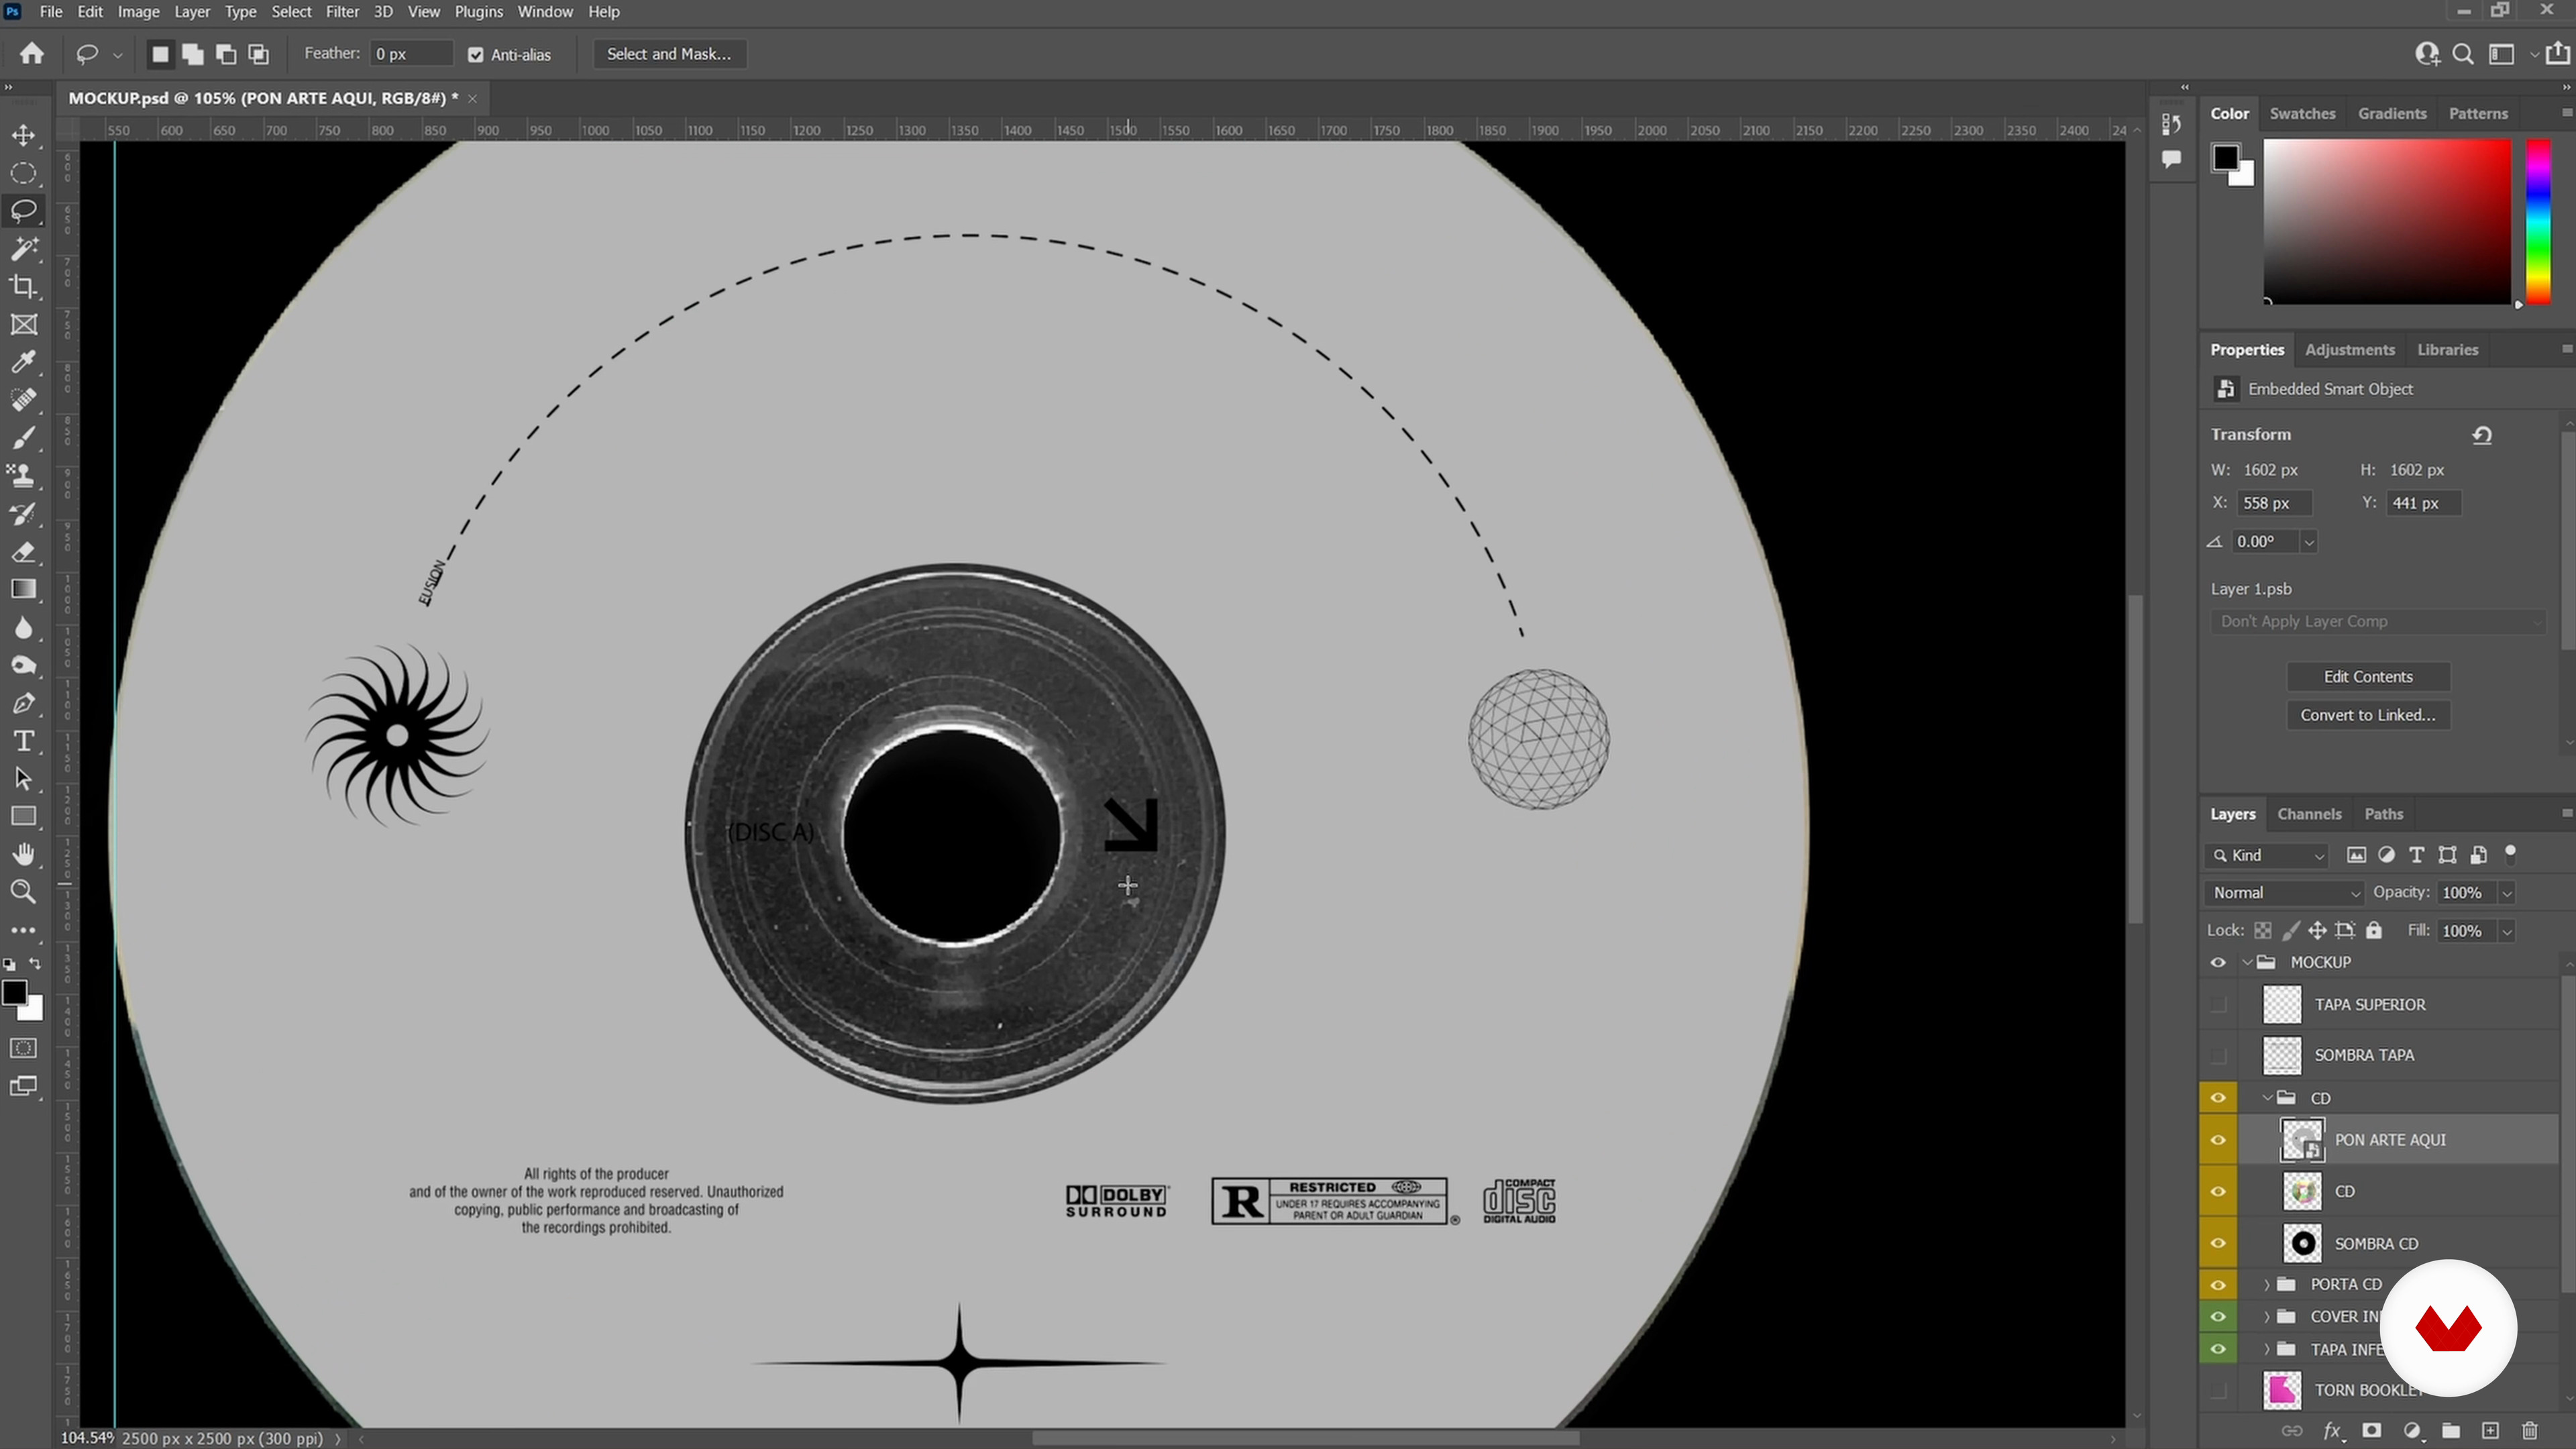Image resolution: width=2576 pixels, height=1449 pixels.
Task: Open Don't Apply Layer Comp dropdown
Action: (2377, 621)
